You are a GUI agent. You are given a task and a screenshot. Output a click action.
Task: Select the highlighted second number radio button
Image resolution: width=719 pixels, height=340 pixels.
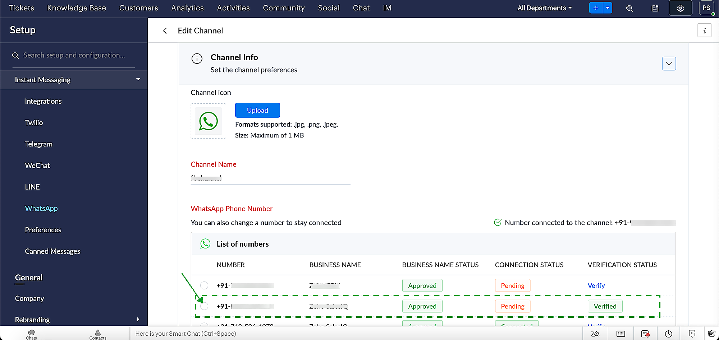(204, 306)
